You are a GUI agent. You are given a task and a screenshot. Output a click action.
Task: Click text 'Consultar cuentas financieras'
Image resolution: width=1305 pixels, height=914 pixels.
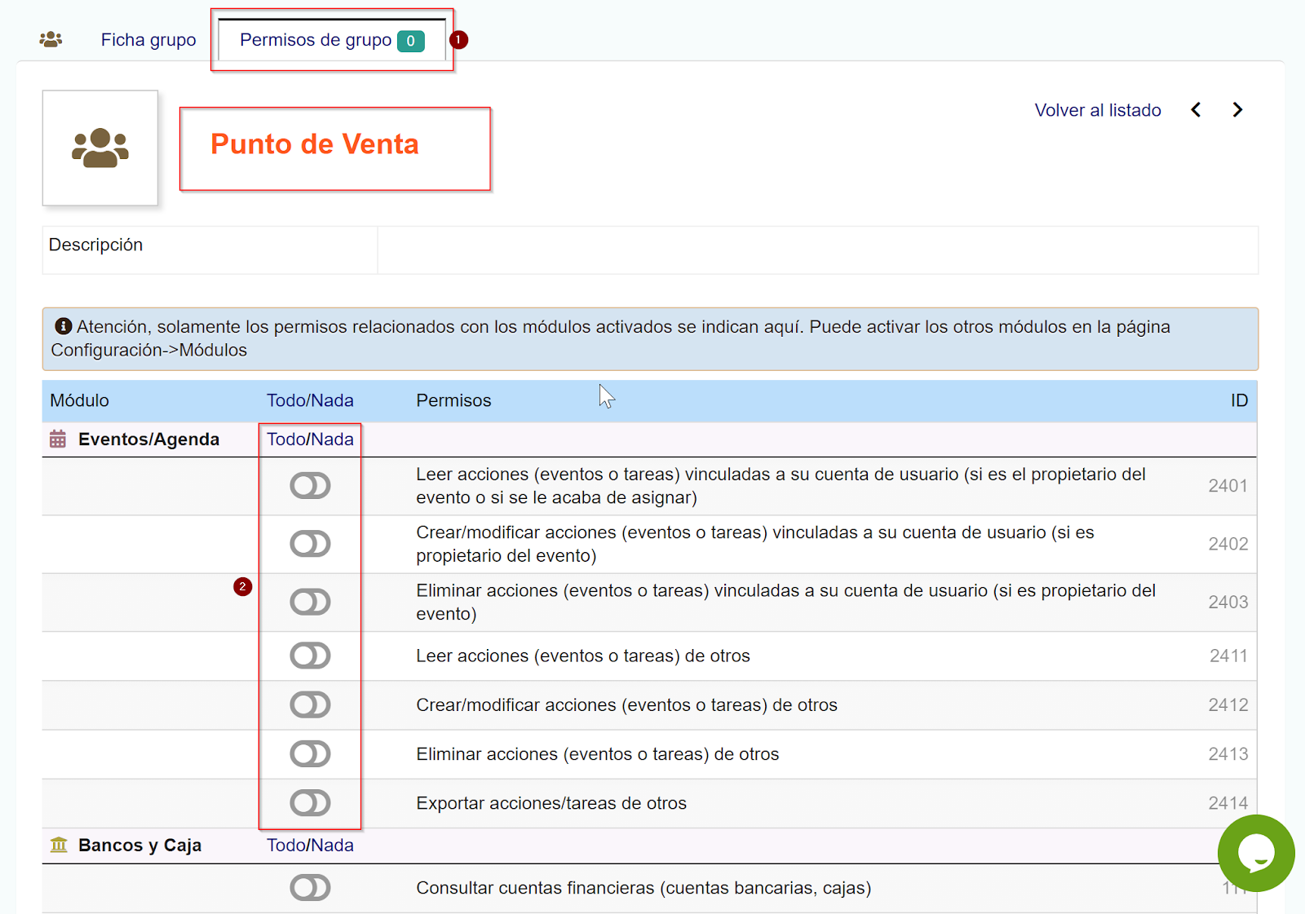click(x=535, y=888)
